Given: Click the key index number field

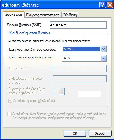Looking at the screenshot, I should pos(56,91).
